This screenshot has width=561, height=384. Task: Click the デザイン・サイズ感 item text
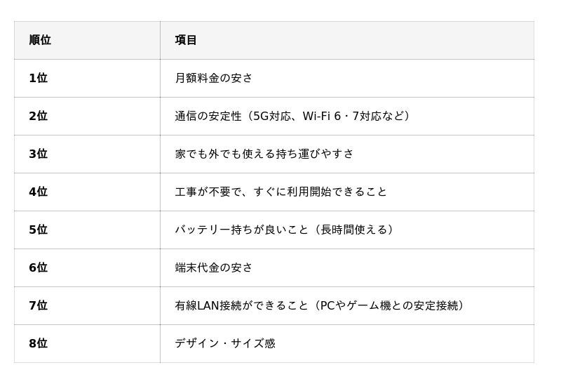[225, 343]
